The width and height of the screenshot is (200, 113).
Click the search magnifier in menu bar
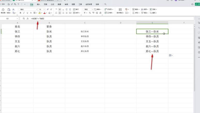tap(105, 4)
